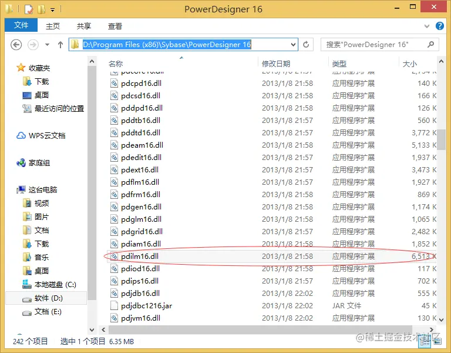Select file icon of pdeam16.dll
Image resolution: width=451 pixels, height=353 pixels.
click(114, 145)
